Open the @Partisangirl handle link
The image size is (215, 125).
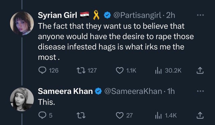click(137, 15)
